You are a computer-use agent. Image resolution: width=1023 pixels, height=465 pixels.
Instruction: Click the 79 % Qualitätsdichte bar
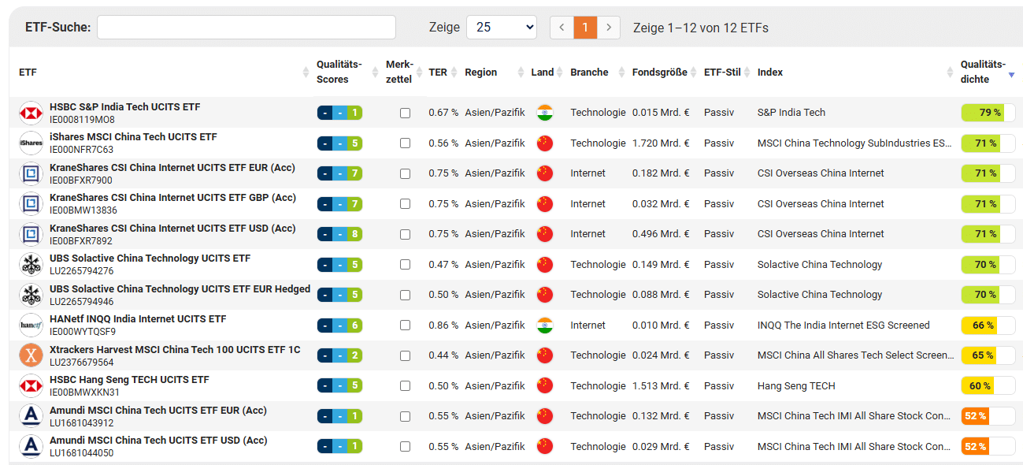pyautogui.click(x=988, y=113)
